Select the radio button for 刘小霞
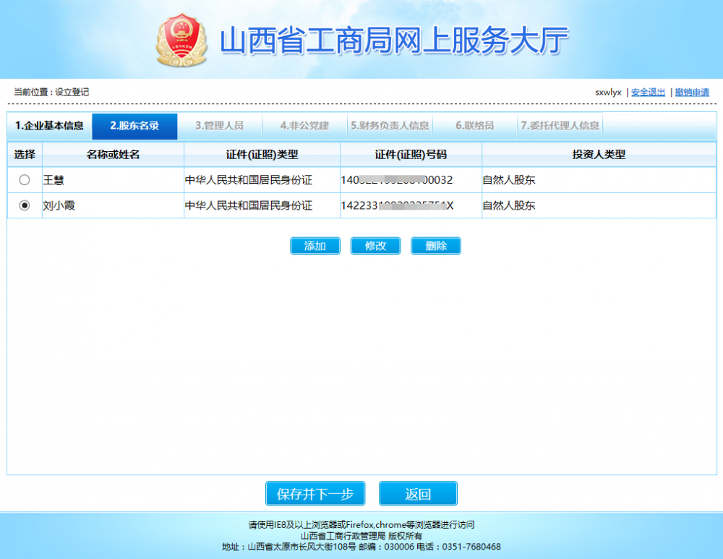 [x=25, y=205]
